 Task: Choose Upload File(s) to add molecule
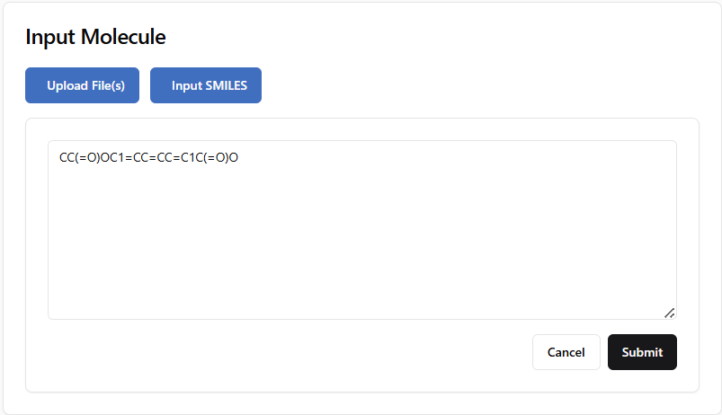[82, 85]
